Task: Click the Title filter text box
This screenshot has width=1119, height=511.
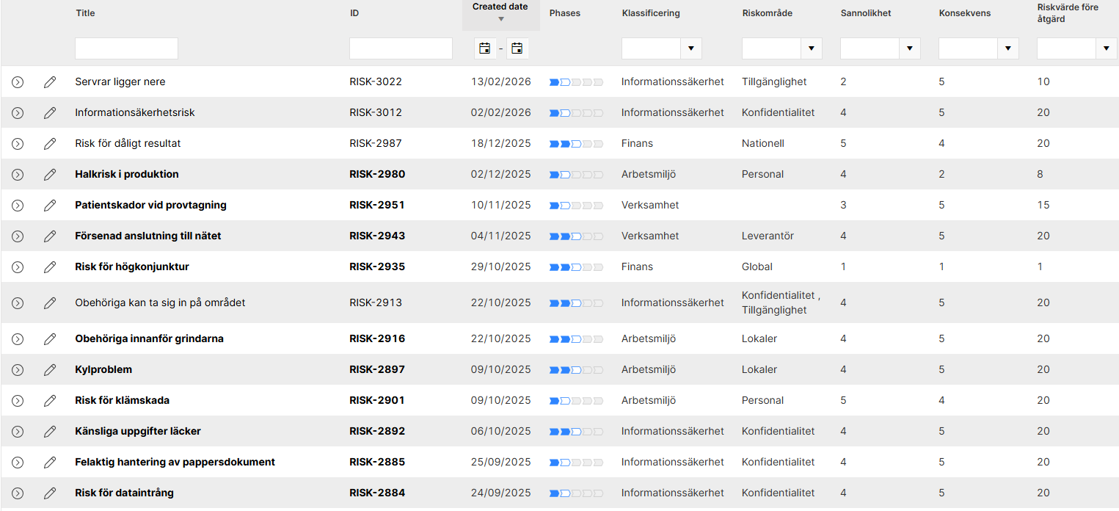Action: pos(126,48)
